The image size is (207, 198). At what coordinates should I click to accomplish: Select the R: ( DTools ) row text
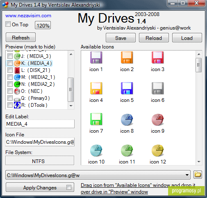click(34, 105)
